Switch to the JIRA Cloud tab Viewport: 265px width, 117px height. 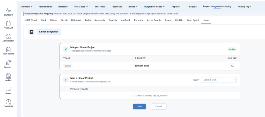[31, 20]
